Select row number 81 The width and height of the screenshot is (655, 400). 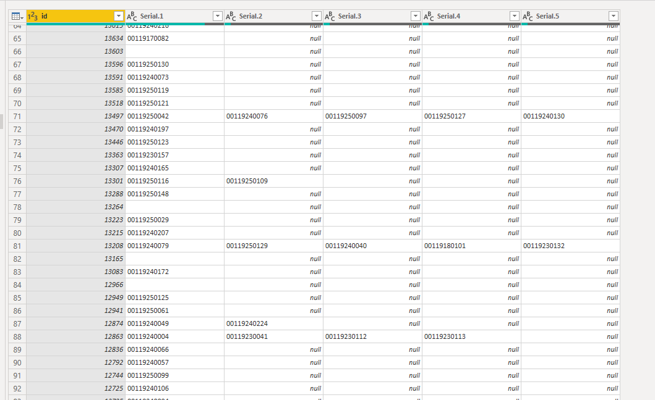[x=17, y=246]
